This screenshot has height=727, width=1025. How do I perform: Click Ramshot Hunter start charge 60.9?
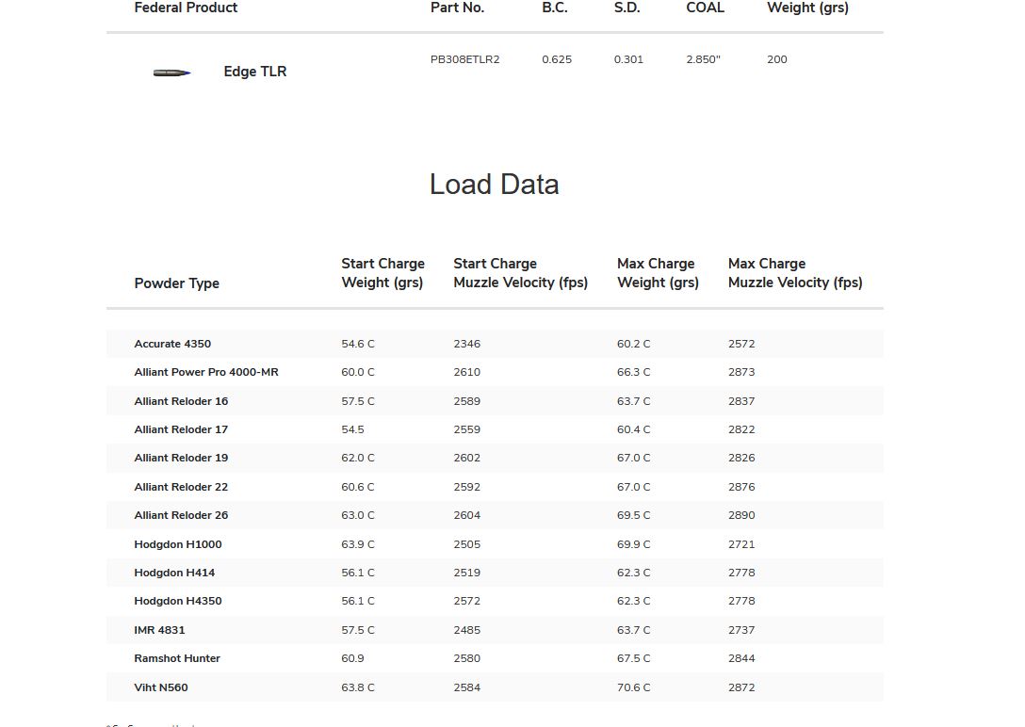pyautogui.click(x=352, y=658)
